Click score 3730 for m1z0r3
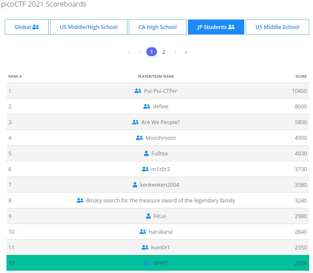The image size is (313, 273). point(301,169)
